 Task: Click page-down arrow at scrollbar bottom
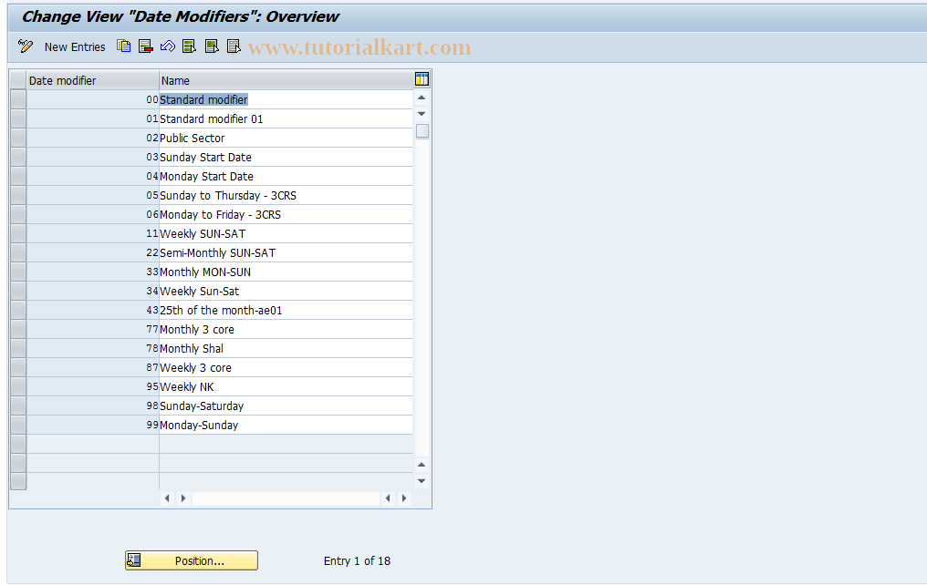tap(422, 480)
